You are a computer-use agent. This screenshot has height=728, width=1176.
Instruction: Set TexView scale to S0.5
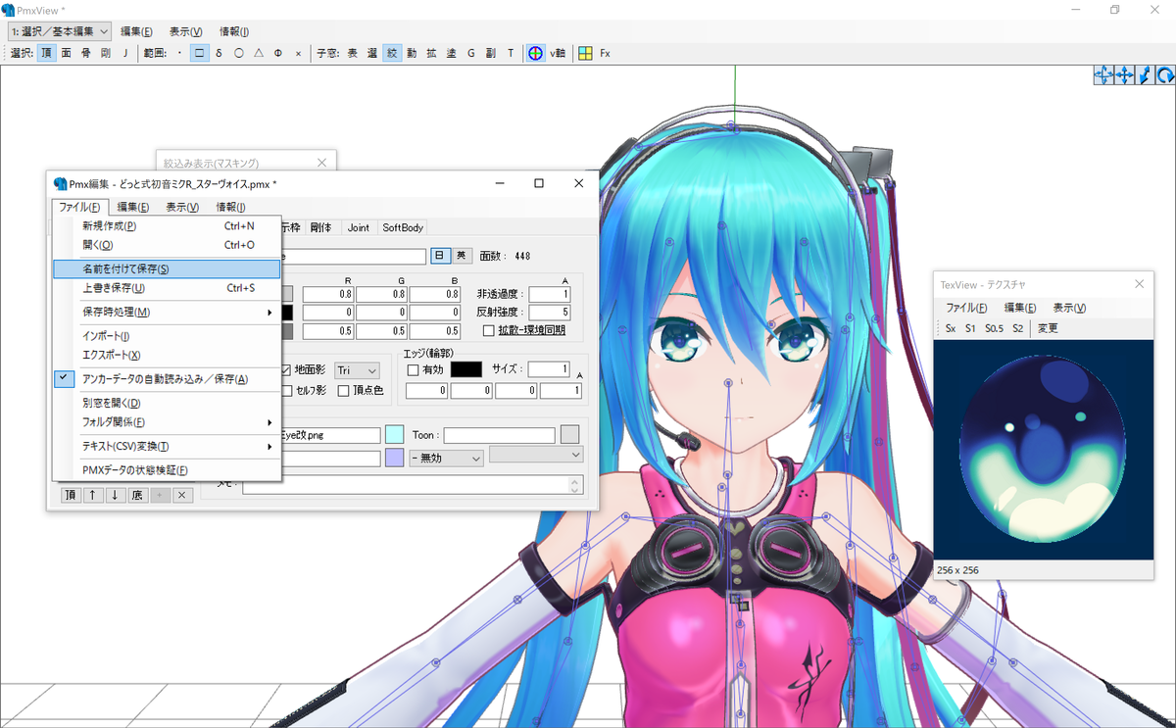coord(994,328)
